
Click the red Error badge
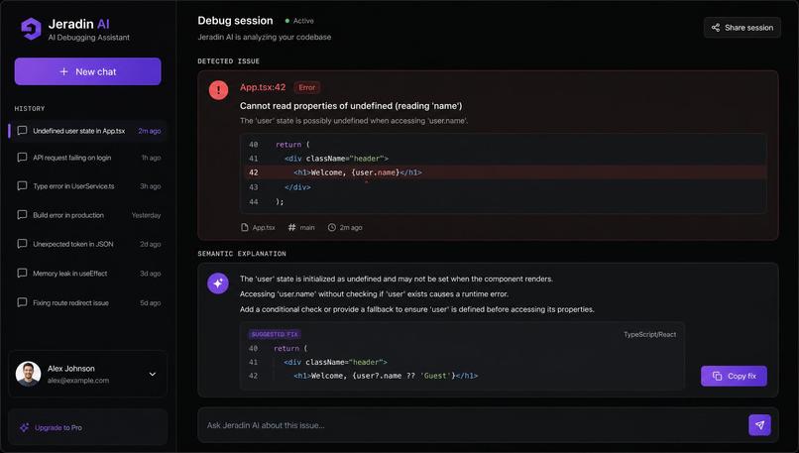(306, 87)
